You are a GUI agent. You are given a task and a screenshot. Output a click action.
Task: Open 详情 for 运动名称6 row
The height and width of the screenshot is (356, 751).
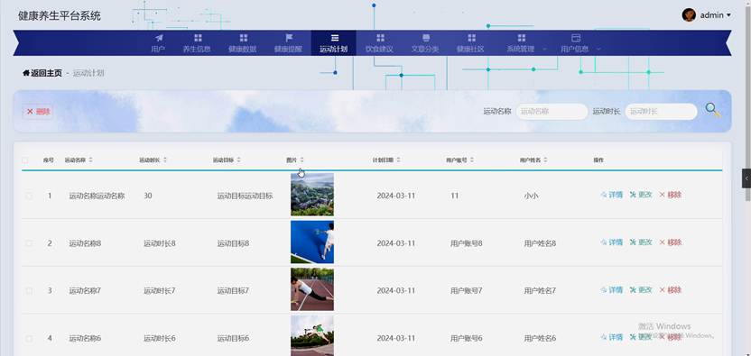coord(612,337)
